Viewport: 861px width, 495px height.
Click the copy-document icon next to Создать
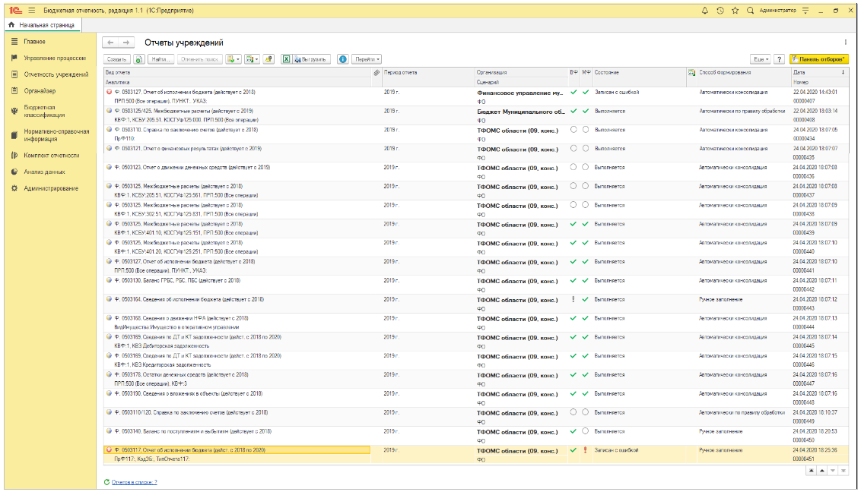(x=139, y=59)
